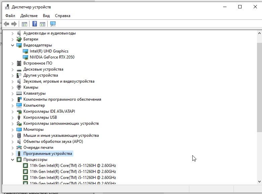Open the Вид menu
The width and height of the screenshot is (262, 194).
coord(46,16)
